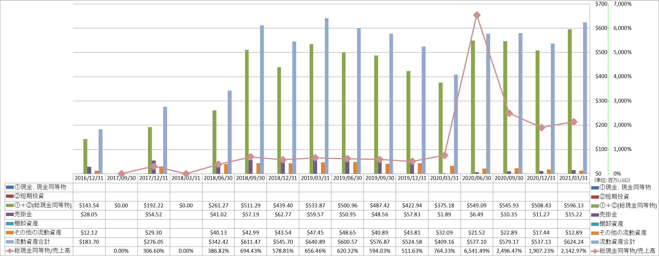Click the orange その他の流動資産 legend swatch in left table
The image size is (659, 256).
[x=10, y=232]
